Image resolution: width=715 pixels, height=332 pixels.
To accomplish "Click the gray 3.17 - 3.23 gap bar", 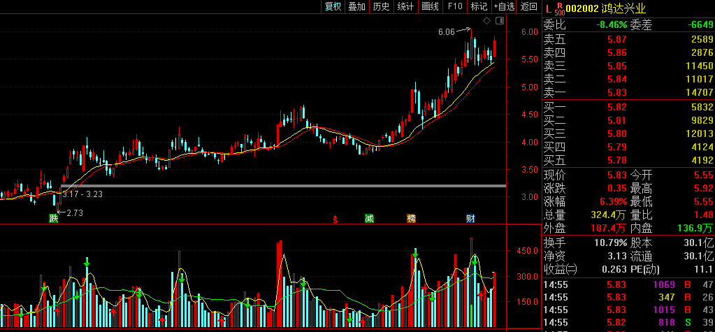I will point(280,185).
